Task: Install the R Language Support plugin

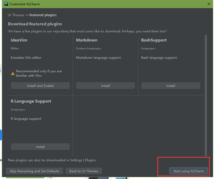Action: [40, 147]
